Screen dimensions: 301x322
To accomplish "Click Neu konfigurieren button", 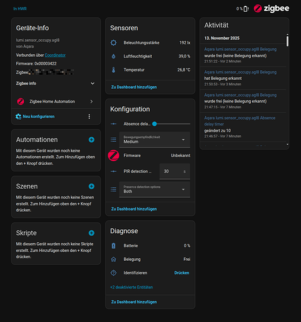I will [35, 117].
